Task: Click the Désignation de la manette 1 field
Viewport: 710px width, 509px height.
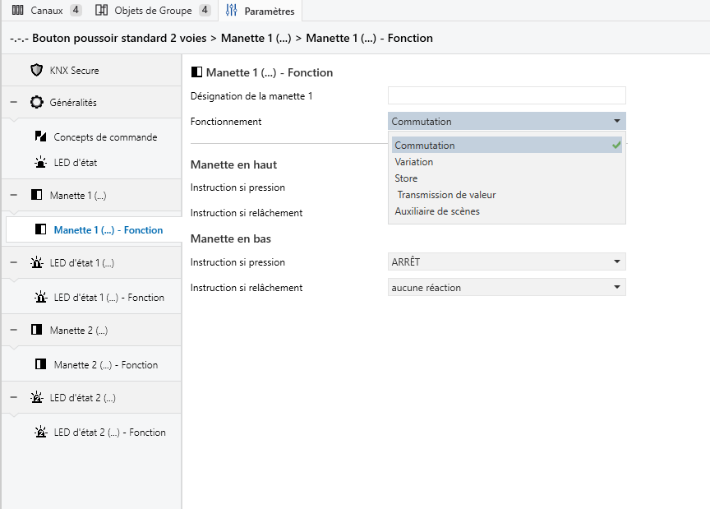Action: pos(506,96)
